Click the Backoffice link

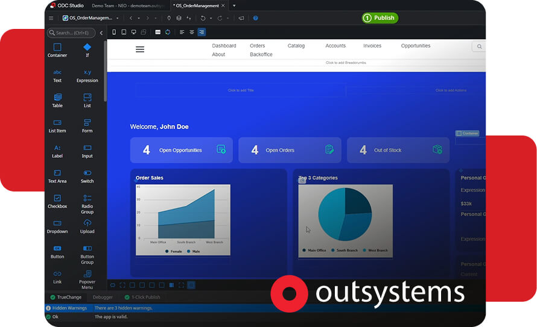[261, 54]
